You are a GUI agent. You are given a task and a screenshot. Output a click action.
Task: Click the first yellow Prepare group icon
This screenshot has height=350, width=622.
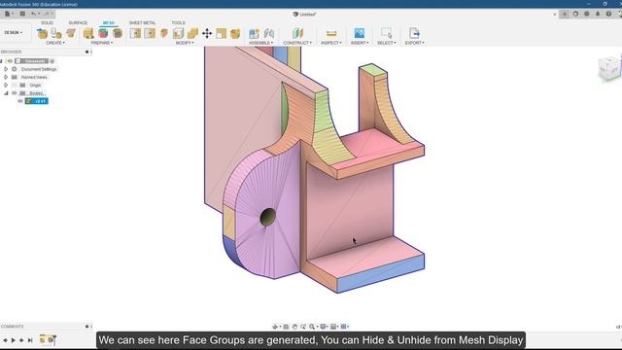tap(88, 33)
